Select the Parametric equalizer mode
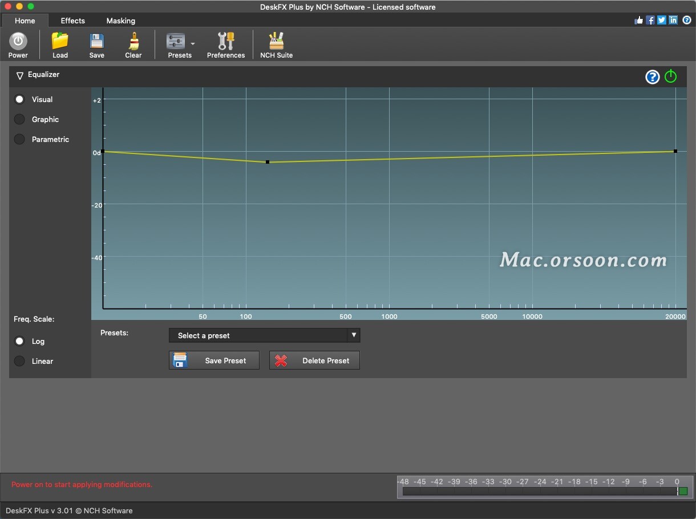Screen dimensions: 696x519 pyautogui.click(x=19, y=139)
